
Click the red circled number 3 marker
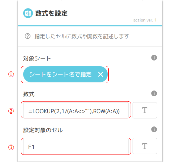tap(11, 147)
